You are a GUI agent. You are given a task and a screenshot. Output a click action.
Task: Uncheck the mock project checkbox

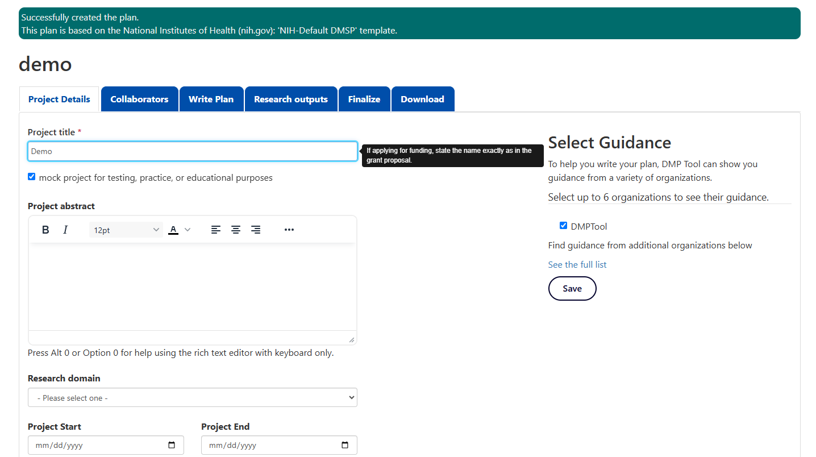32,177
